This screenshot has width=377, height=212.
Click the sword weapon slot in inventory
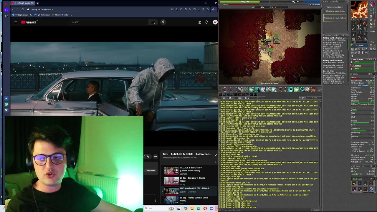pyautogui.click(x=354, y=29)
